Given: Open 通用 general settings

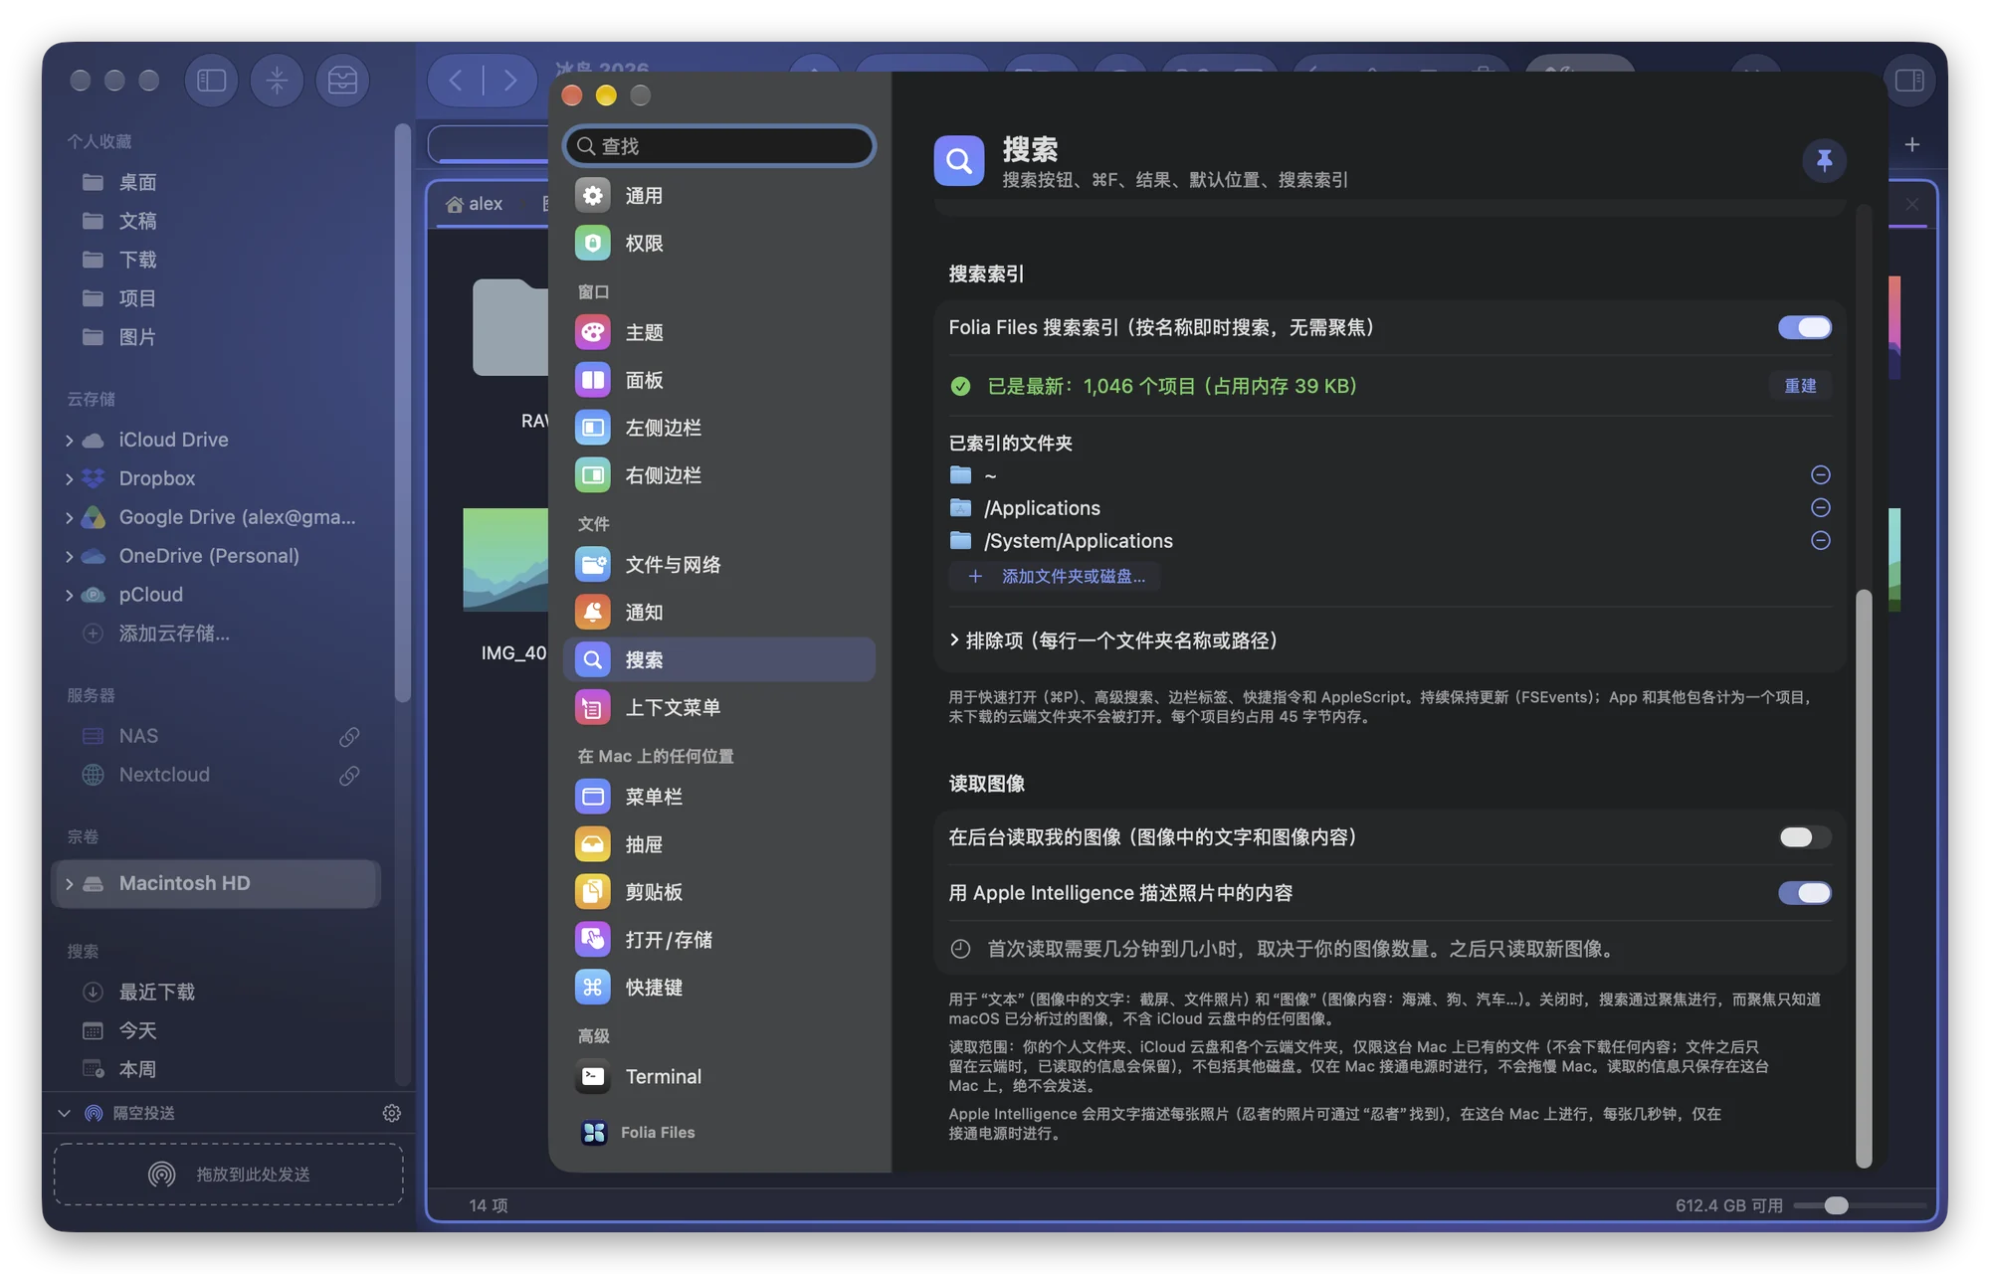Looking at the screenshot, I should pos(718,196).
